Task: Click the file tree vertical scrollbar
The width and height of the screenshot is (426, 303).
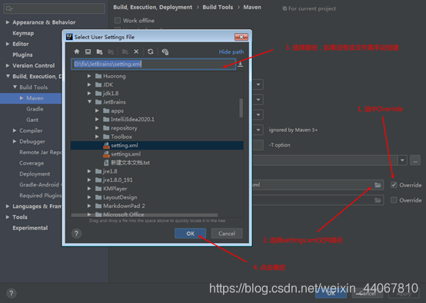Action: (x=241, y=108)
